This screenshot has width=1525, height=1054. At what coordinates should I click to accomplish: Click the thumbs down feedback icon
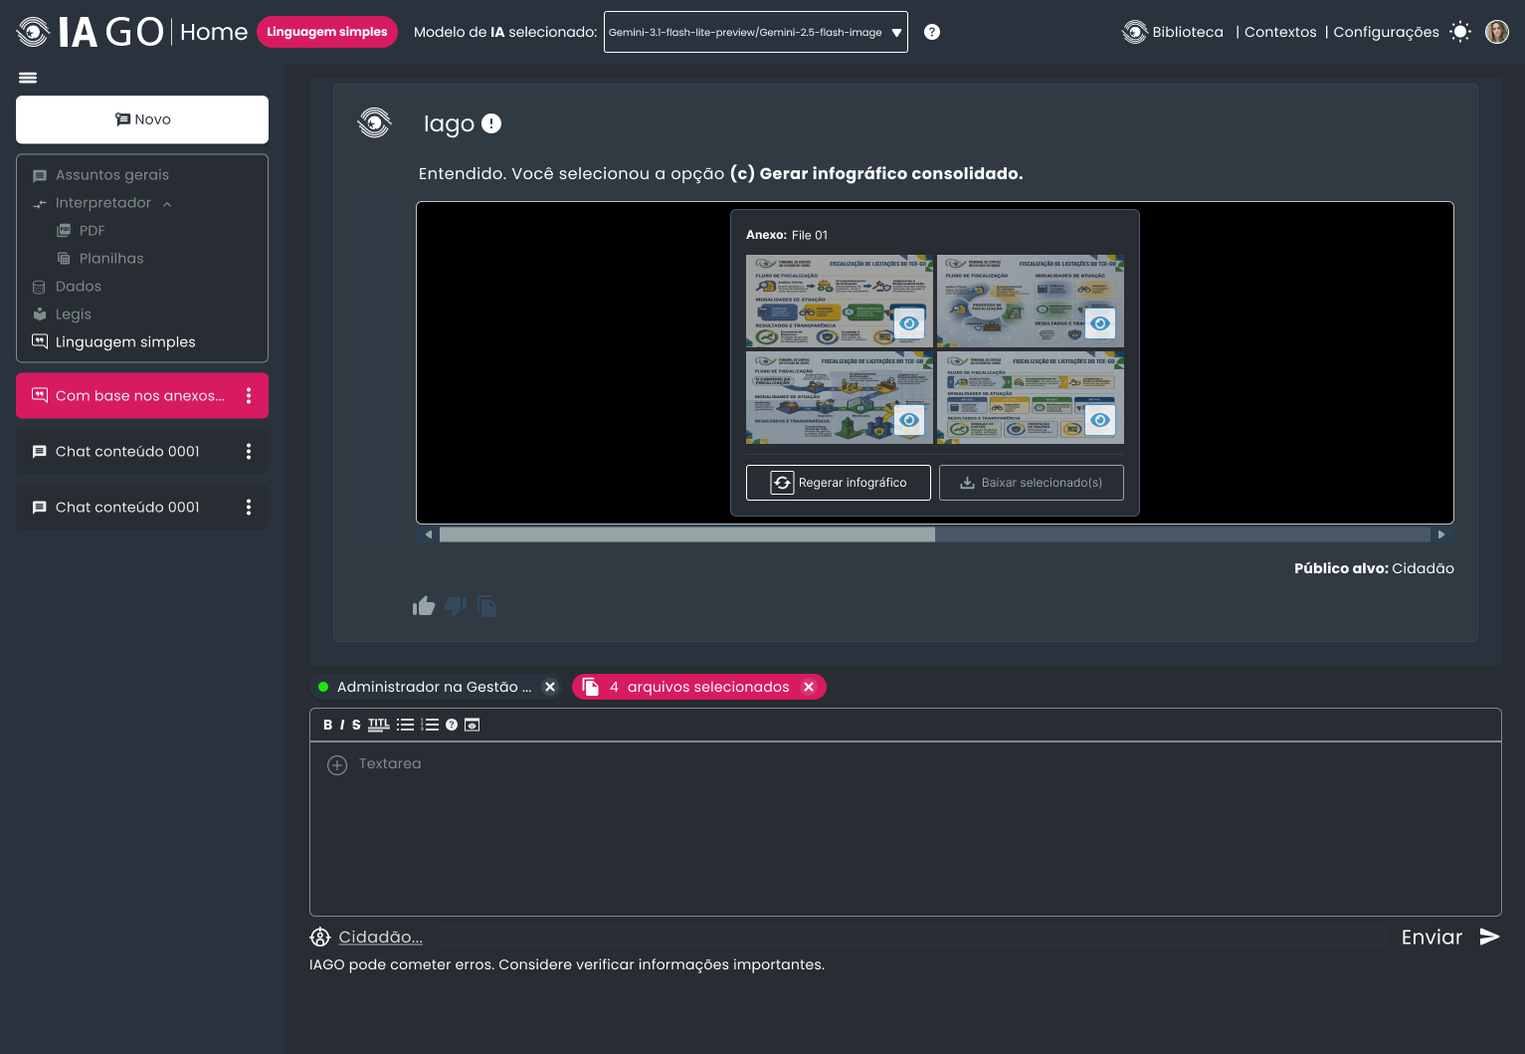tap(456, 605)
